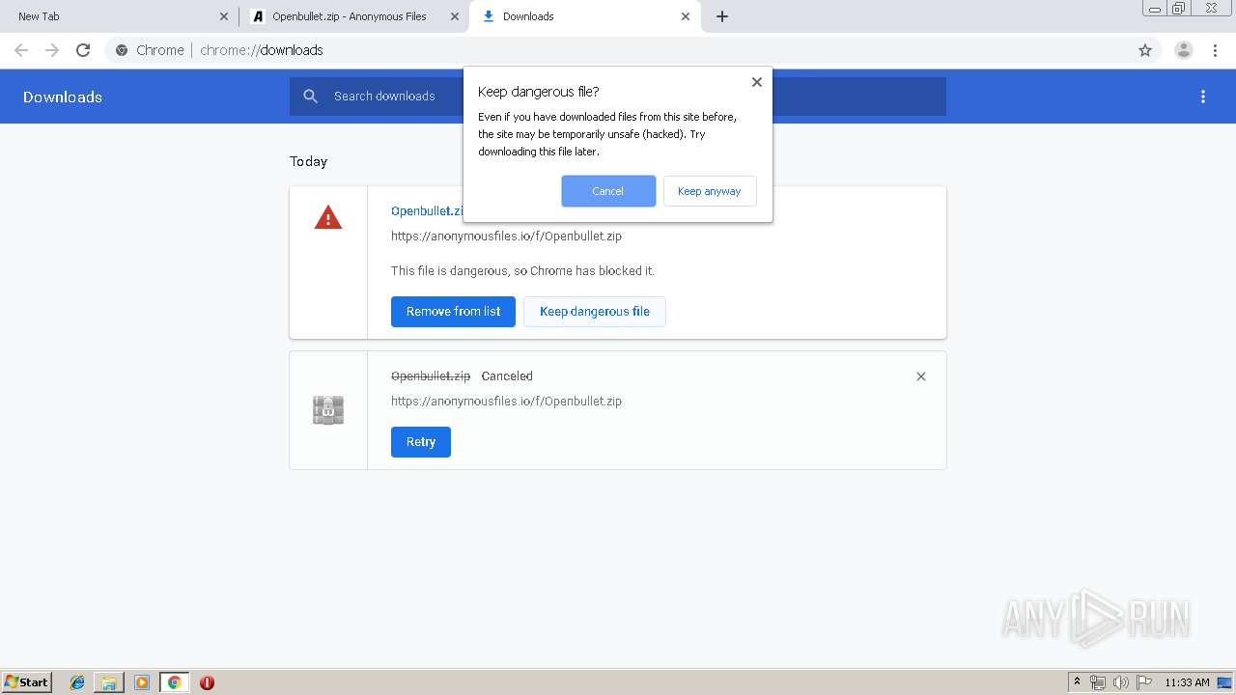Open media player from taskbar
Image resolution: width=1236 pixels, height=695 pixels.
coord(141,682)
